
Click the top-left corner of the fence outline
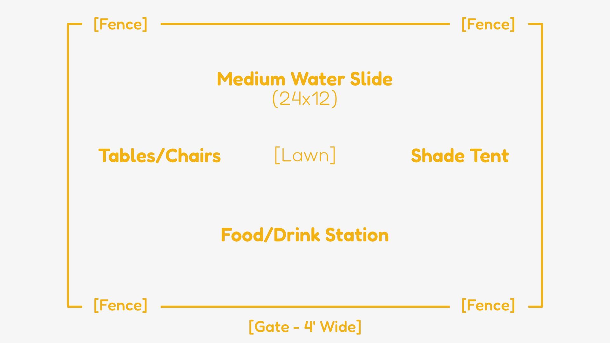[x=68, y=24]
